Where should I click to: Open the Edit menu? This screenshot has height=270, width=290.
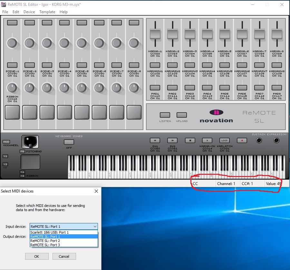16,12
